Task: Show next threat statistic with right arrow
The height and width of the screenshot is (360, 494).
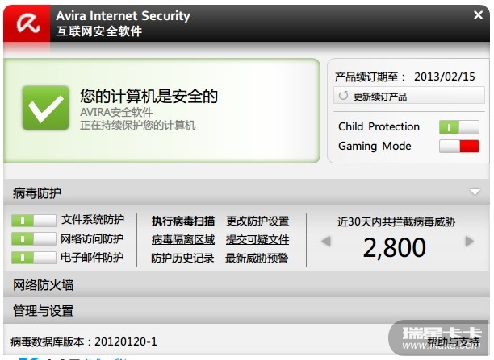Action: pyautogui.click(x=470, y=241)
